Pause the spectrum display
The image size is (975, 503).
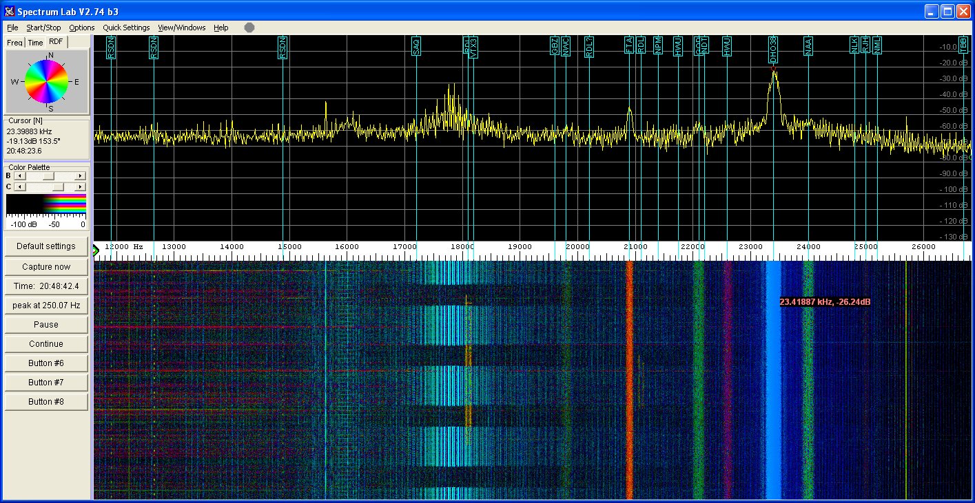46,324
